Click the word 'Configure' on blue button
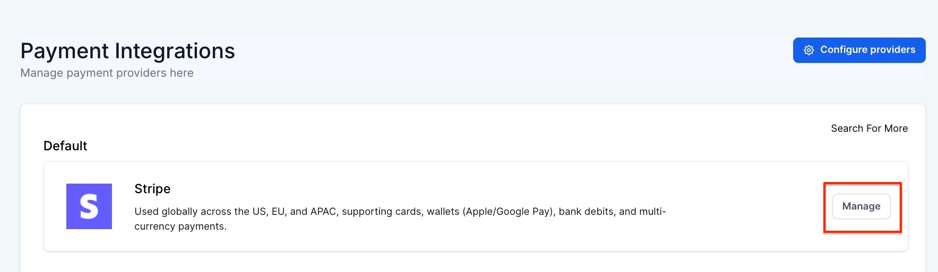Screen dimensions: 938x272 (x=844, y=50)
